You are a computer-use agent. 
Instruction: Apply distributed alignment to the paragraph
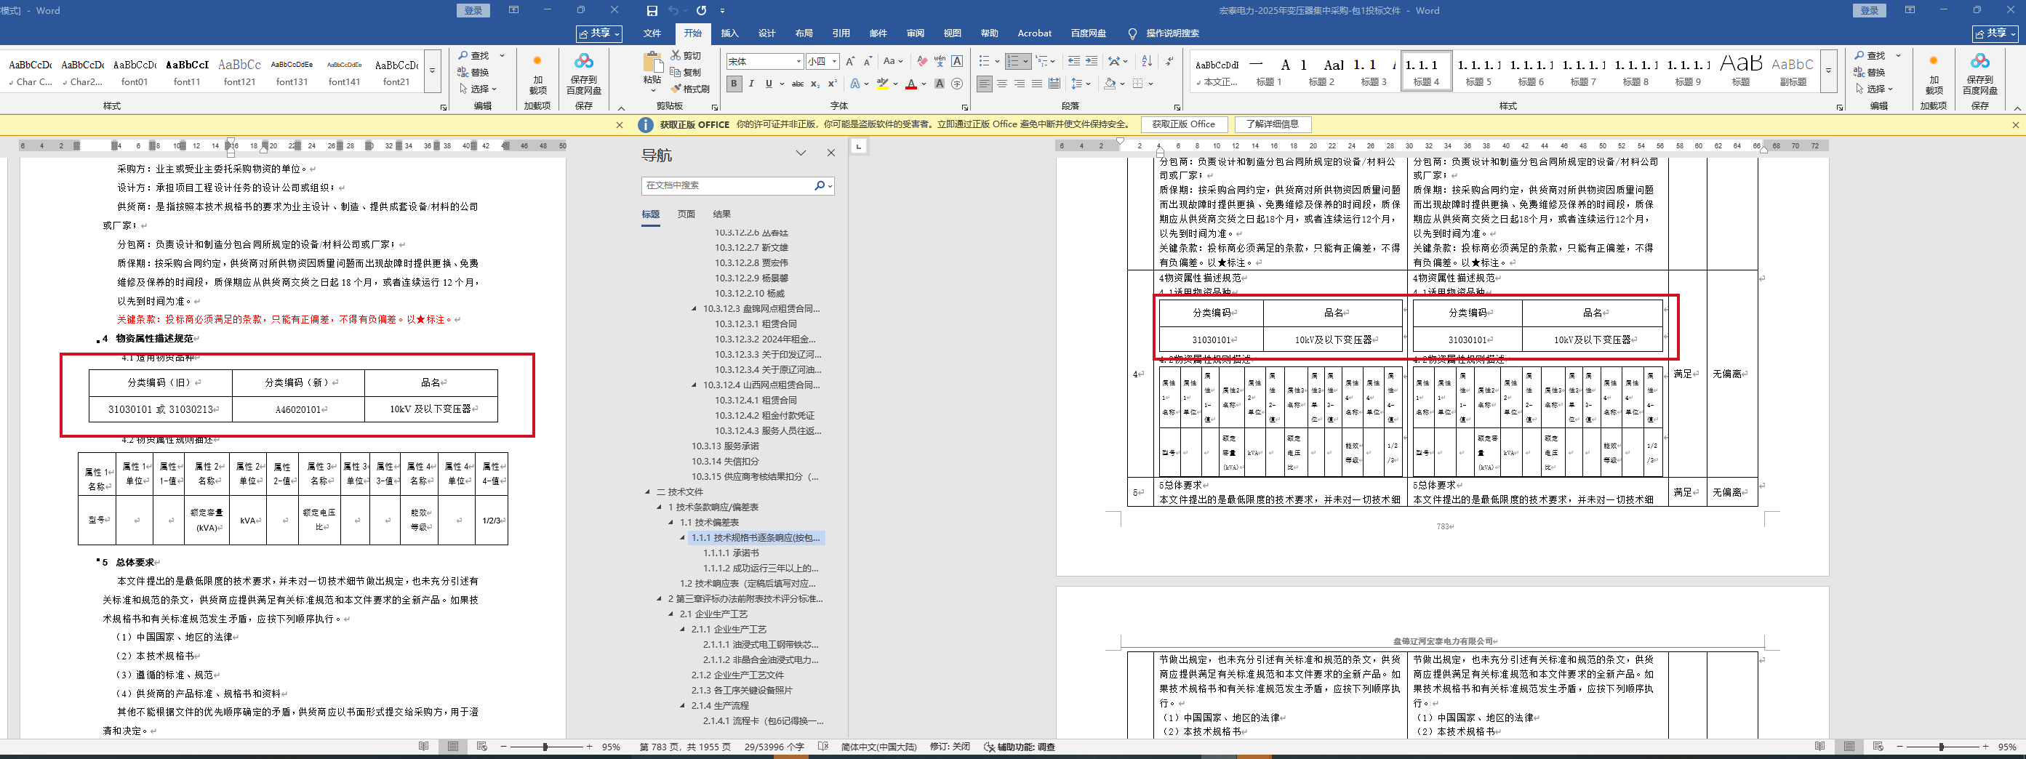pos(1054,84)
